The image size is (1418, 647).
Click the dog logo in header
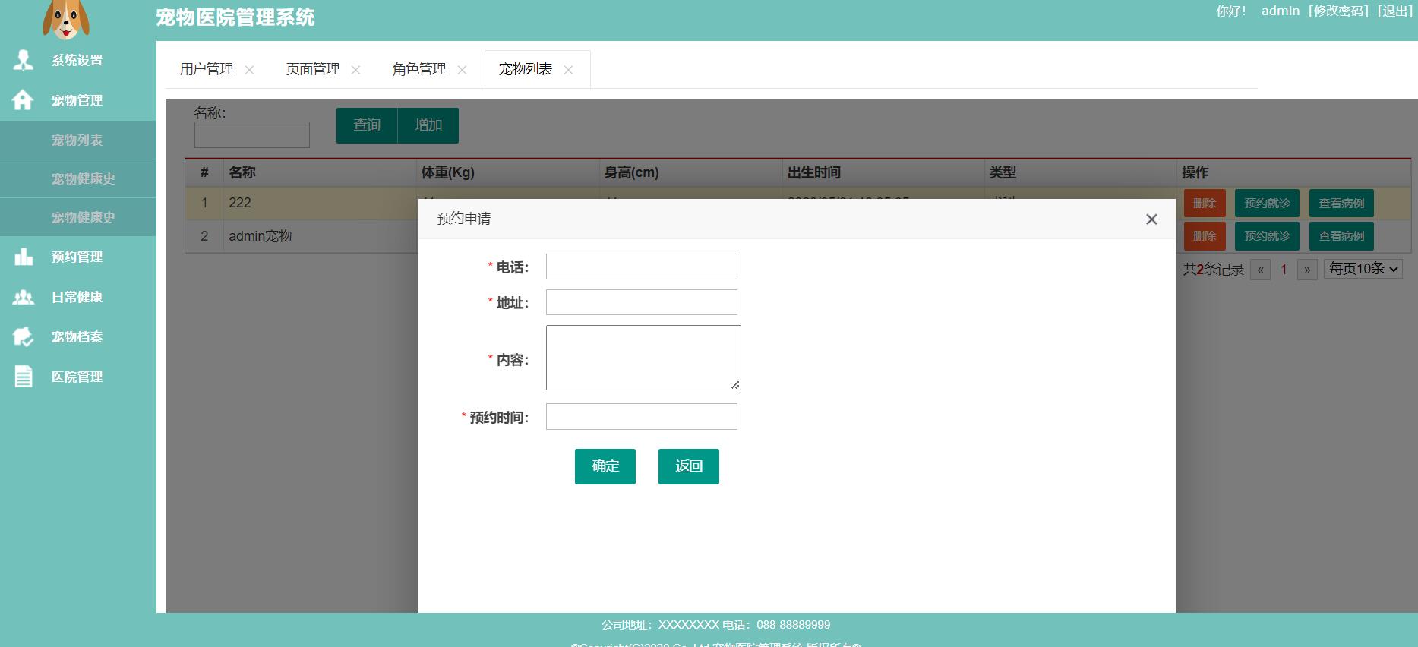(66, 19)
